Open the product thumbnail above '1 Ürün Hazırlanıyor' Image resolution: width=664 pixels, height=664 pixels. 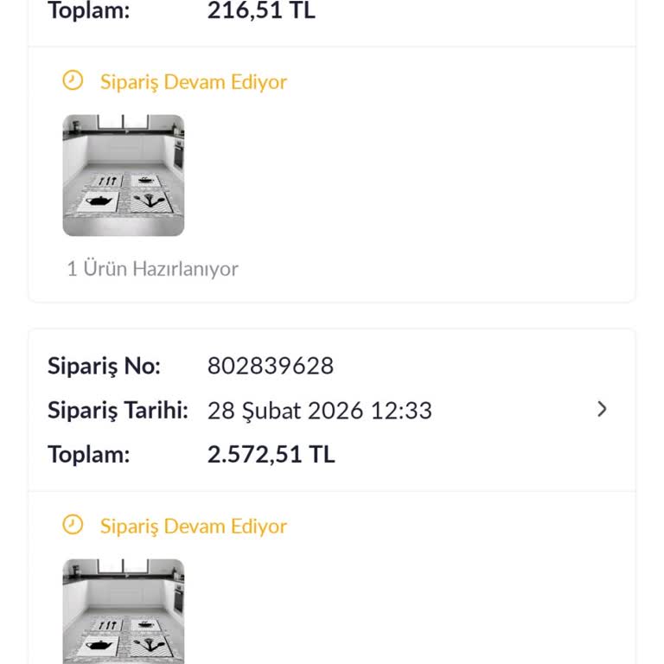tap(124, 176)
